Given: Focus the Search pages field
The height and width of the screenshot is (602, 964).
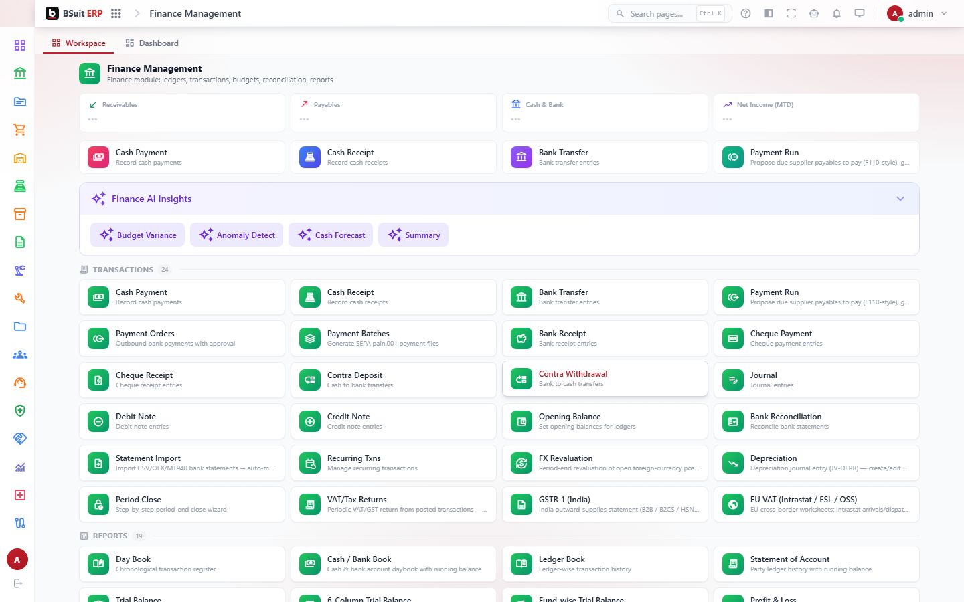Looking at the screenshot, I should point(670,13).
